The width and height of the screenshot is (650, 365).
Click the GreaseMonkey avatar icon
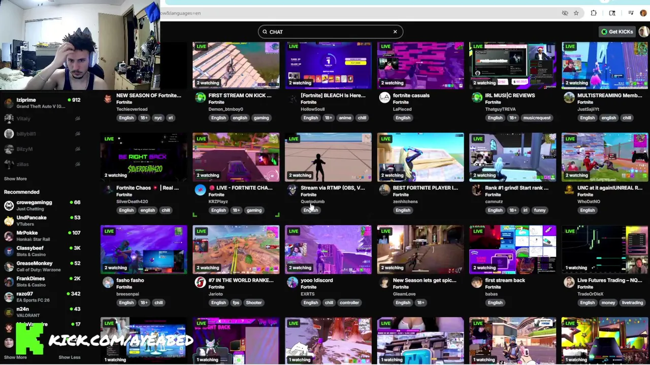tap(9, 266)
